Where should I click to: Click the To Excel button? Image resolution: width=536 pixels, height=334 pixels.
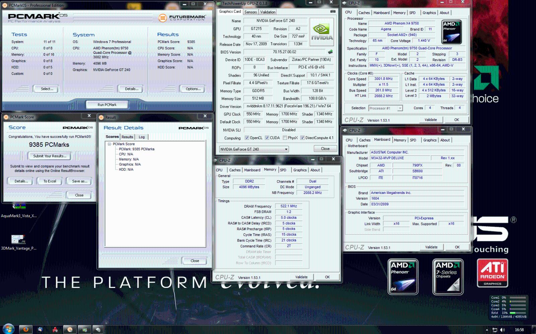pyautogui.click(x=50, y=181)
